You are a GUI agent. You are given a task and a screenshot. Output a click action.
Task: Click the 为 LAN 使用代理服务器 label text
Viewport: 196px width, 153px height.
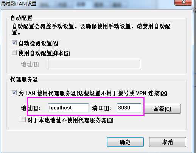(93, 94)
